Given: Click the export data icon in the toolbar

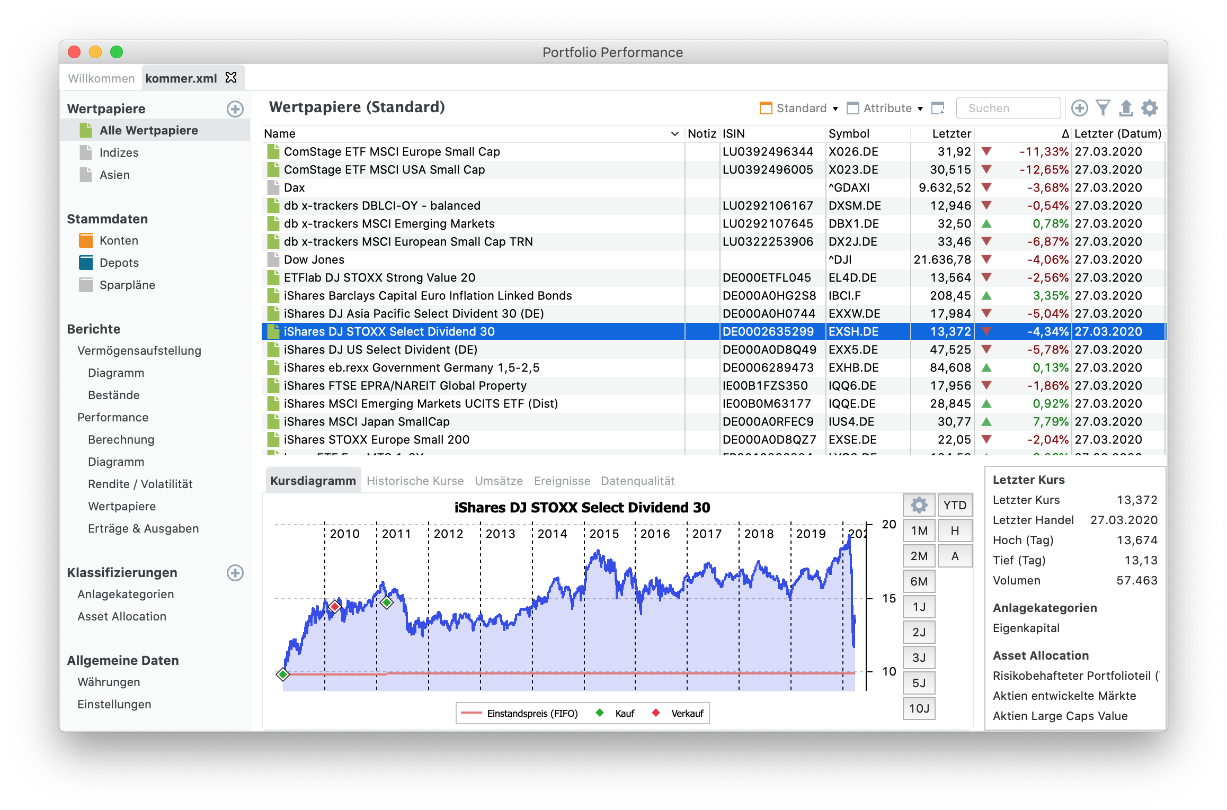Looking at the screenshot, I should point(1126,108).
